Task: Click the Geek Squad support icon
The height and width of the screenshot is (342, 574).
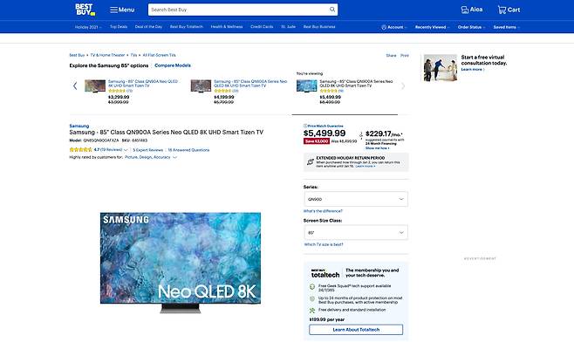Action: (x=312, y=287)
